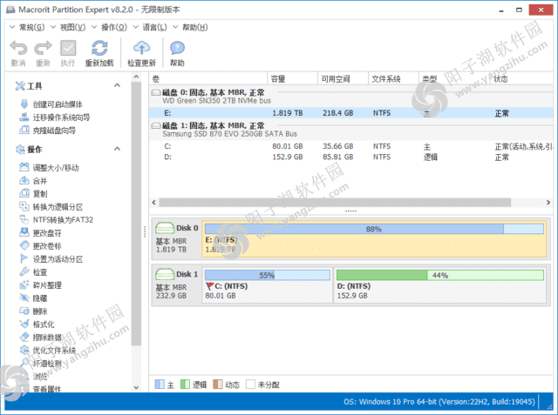Select 更改卷标 operation
Screen dimensions: 558x415
click(46, 245)
